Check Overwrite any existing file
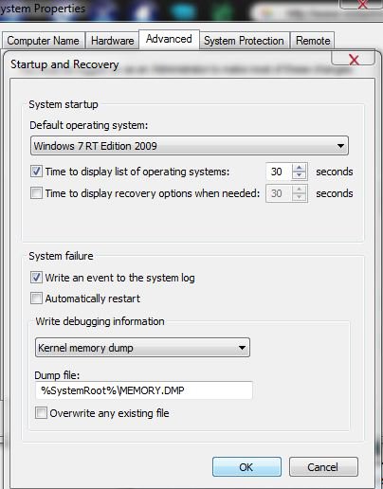This screenshot has height=489, width=383. pyautogui.click(x=41, y=413)
